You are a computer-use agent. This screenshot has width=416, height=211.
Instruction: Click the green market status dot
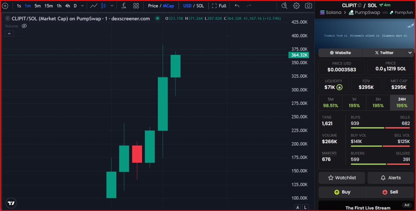[x=158, y=18]
